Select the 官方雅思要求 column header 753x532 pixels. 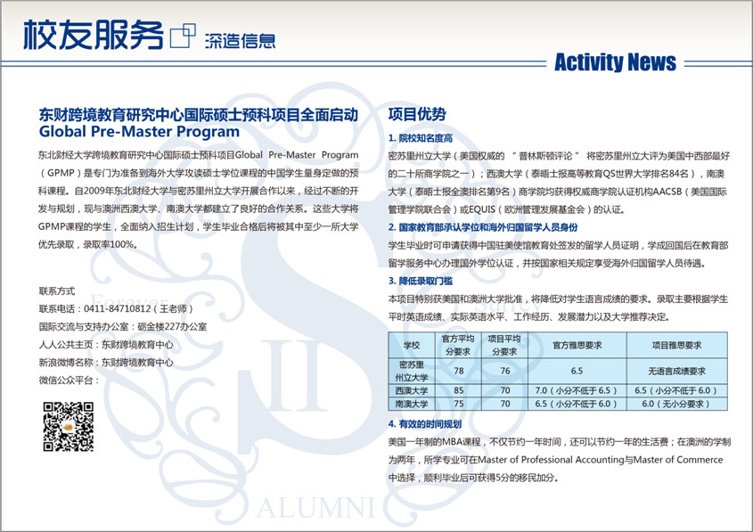point(577,345)
